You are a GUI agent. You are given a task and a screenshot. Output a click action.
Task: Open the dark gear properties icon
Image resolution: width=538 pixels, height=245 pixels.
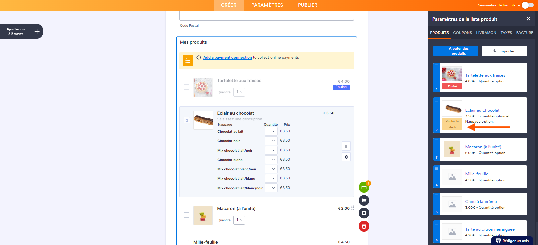coord(364,213)
